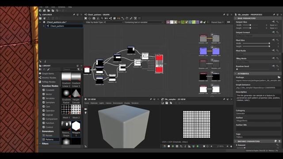
Task: Click the info italic-i icon in graph toolbar
Action: click(x=98, y=19)
